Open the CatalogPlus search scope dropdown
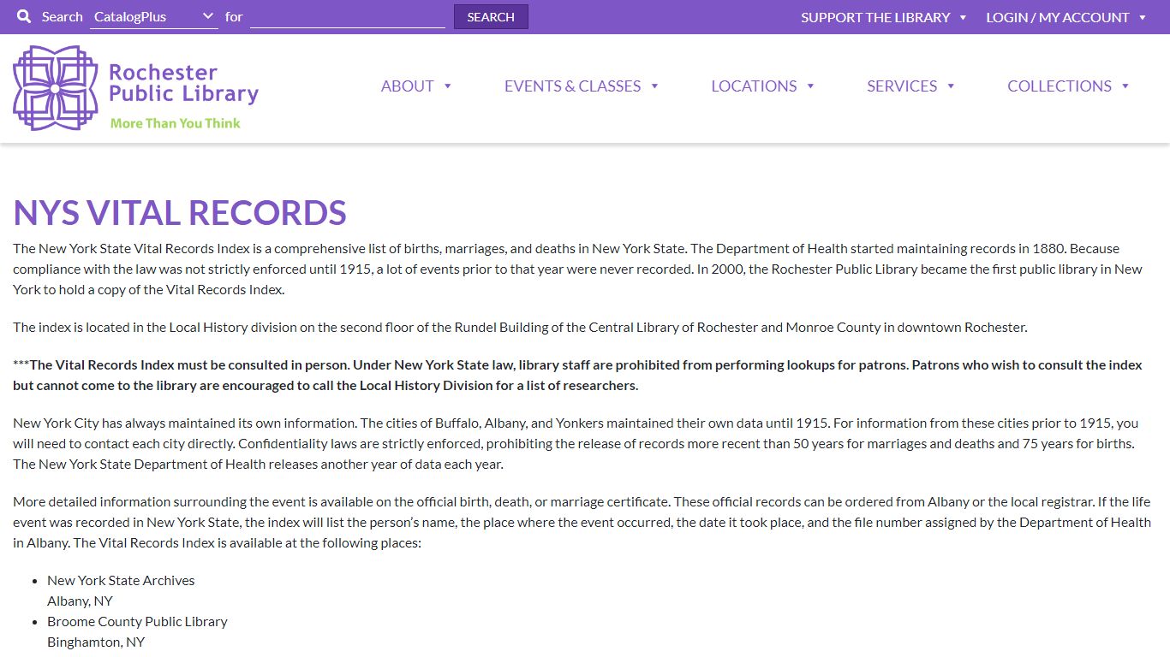This screenshot has height=657, width=1170. click(x=154, y=16)
